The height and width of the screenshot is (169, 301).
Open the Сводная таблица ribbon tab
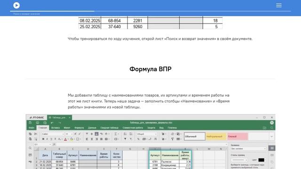click(x=109, y=128)
